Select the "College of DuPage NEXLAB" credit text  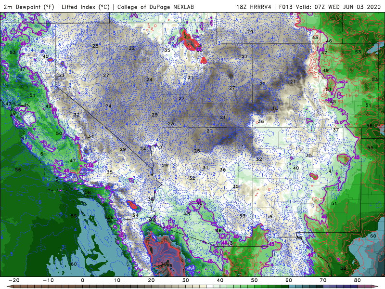tap(155, 7)
